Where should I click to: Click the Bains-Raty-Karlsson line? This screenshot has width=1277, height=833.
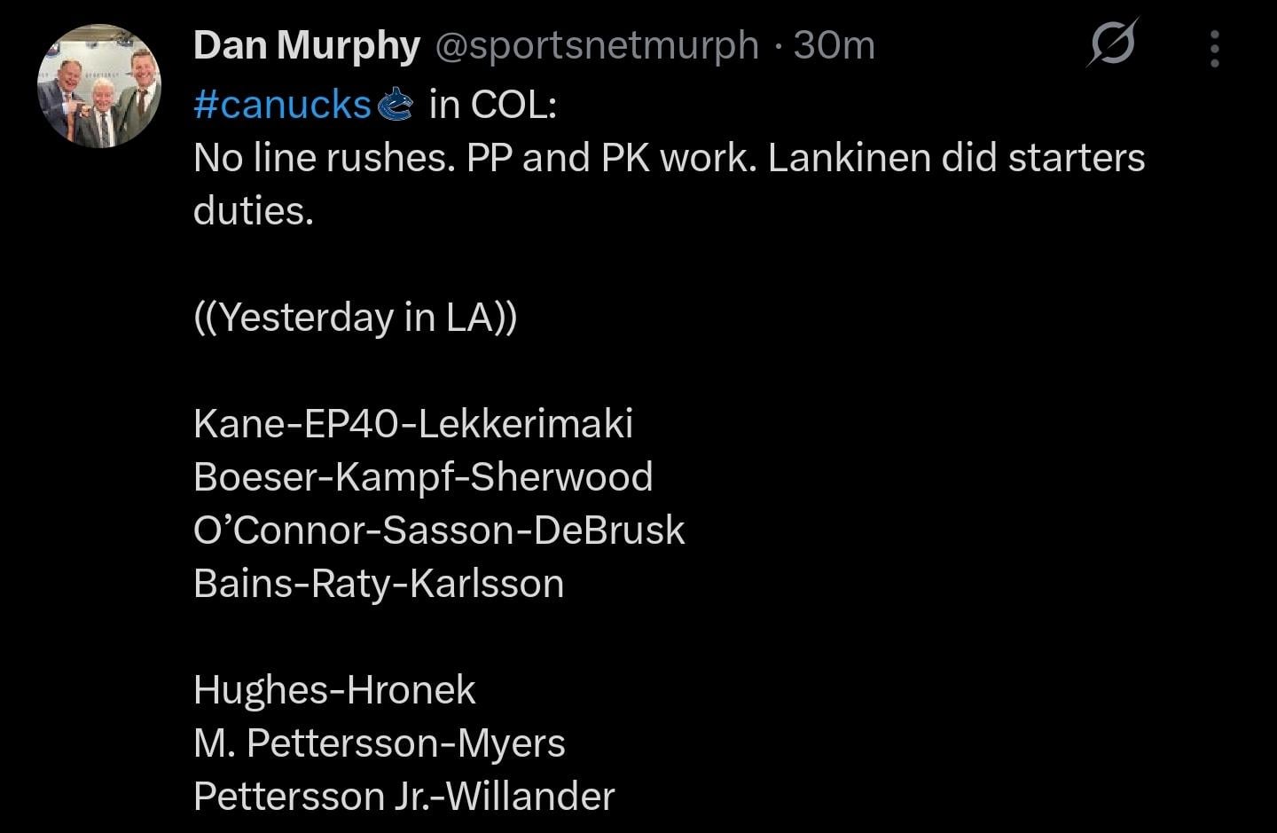(380, 583)
